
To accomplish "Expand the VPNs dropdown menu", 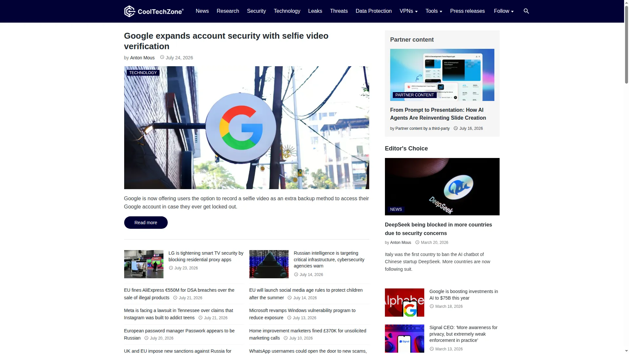I will [409, 11].
